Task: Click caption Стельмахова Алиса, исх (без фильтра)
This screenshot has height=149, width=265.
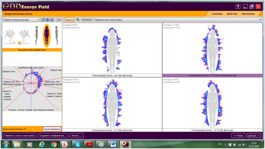Action: [x=112, y=76]
